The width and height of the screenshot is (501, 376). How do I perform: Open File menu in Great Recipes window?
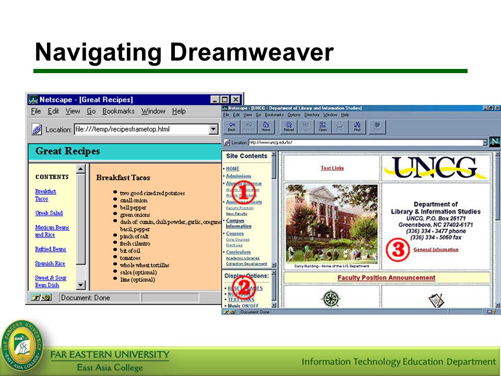pos(36,111)
